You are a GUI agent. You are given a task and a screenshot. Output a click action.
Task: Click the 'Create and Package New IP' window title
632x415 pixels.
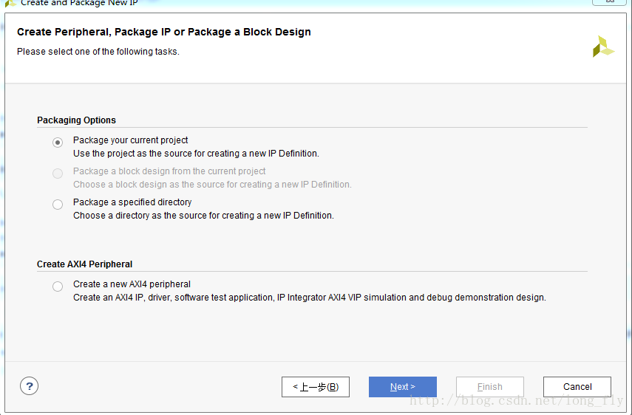[x=79, y=3]
